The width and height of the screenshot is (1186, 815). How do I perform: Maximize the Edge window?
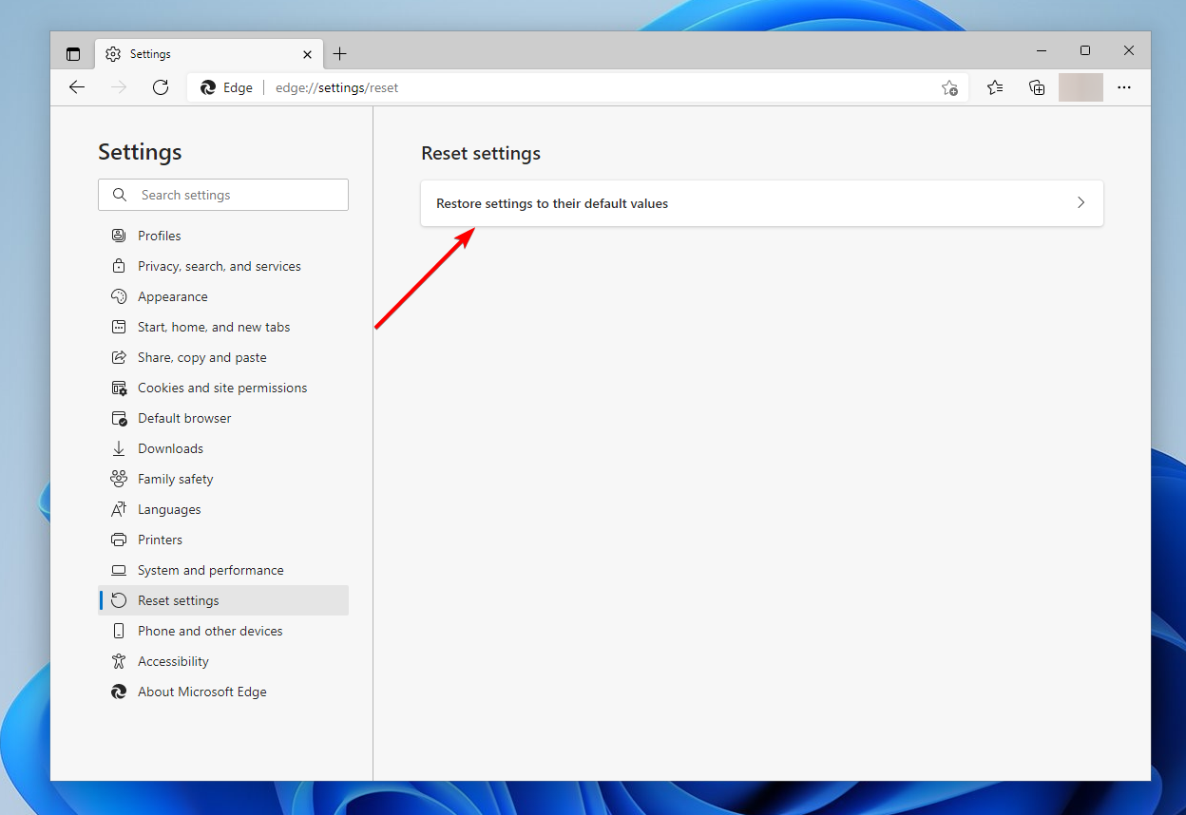click(1085, 50)
